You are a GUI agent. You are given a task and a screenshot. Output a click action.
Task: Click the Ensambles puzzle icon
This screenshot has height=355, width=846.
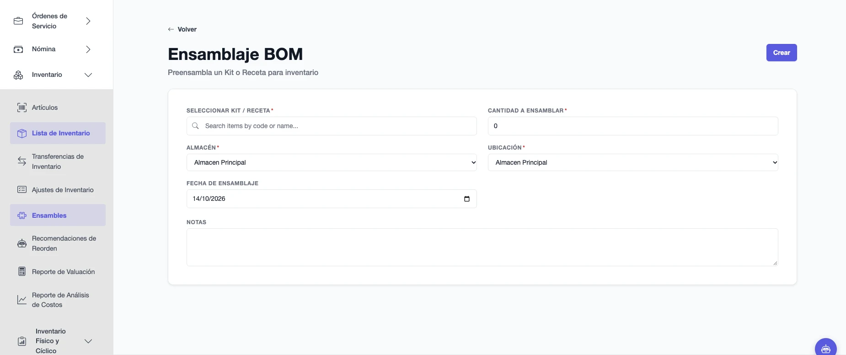coord(22,215)
